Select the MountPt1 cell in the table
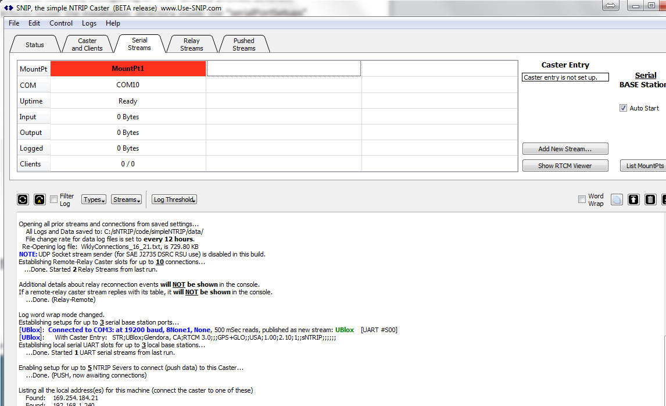666x406 pixels. tap(128, 68)
